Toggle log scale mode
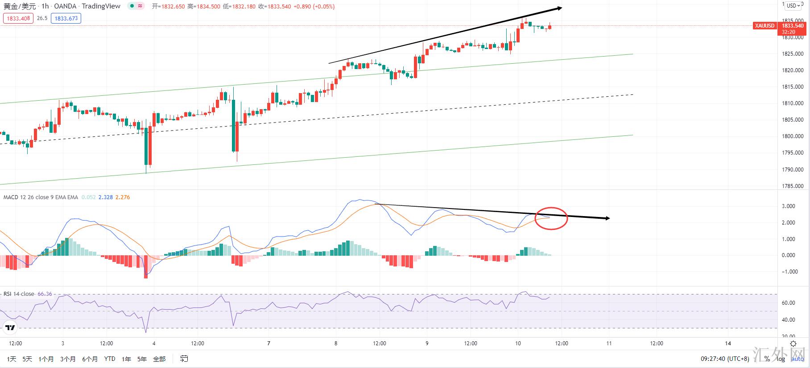 pos(781,359)
